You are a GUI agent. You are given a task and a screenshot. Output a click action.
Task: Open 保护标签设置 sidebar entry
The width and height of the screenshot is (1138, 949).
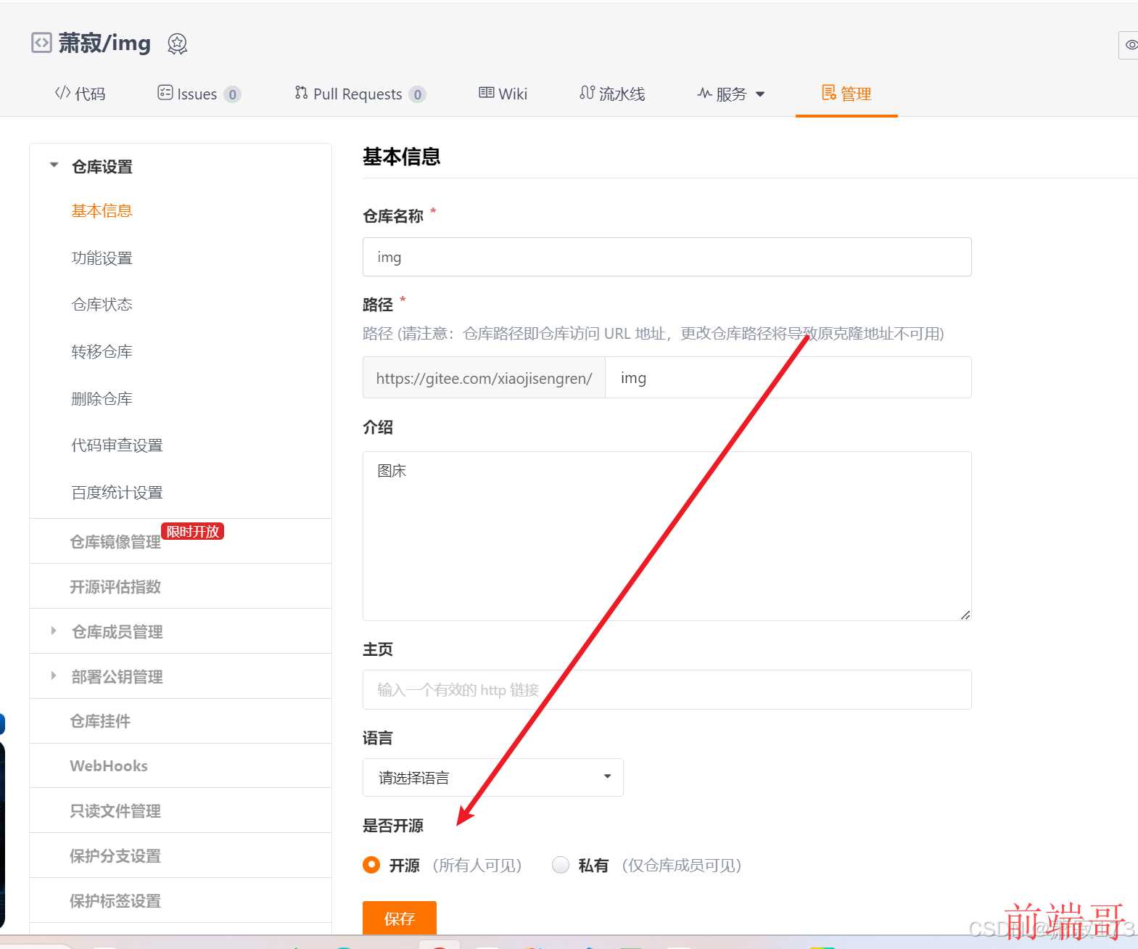tap(115, 901)
